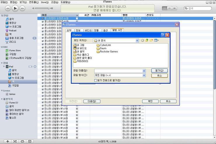Toggle checkbox for 미스터 초밥왕 1부 26권
Viewport: 216px width, 144px height.
tap(43, 138)
